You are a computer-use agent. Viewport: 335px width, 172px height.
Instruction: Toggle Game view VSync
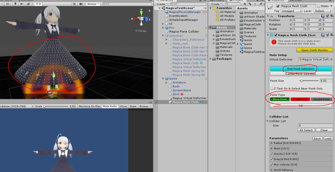click(x=123, y=106)
